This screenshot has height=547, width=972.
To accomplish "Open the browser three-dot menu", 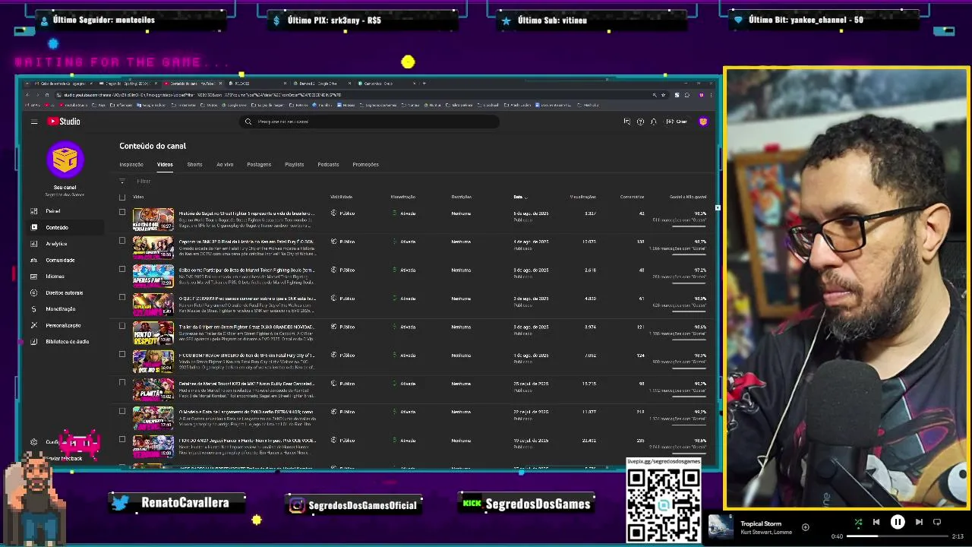I will click(712, 95).
